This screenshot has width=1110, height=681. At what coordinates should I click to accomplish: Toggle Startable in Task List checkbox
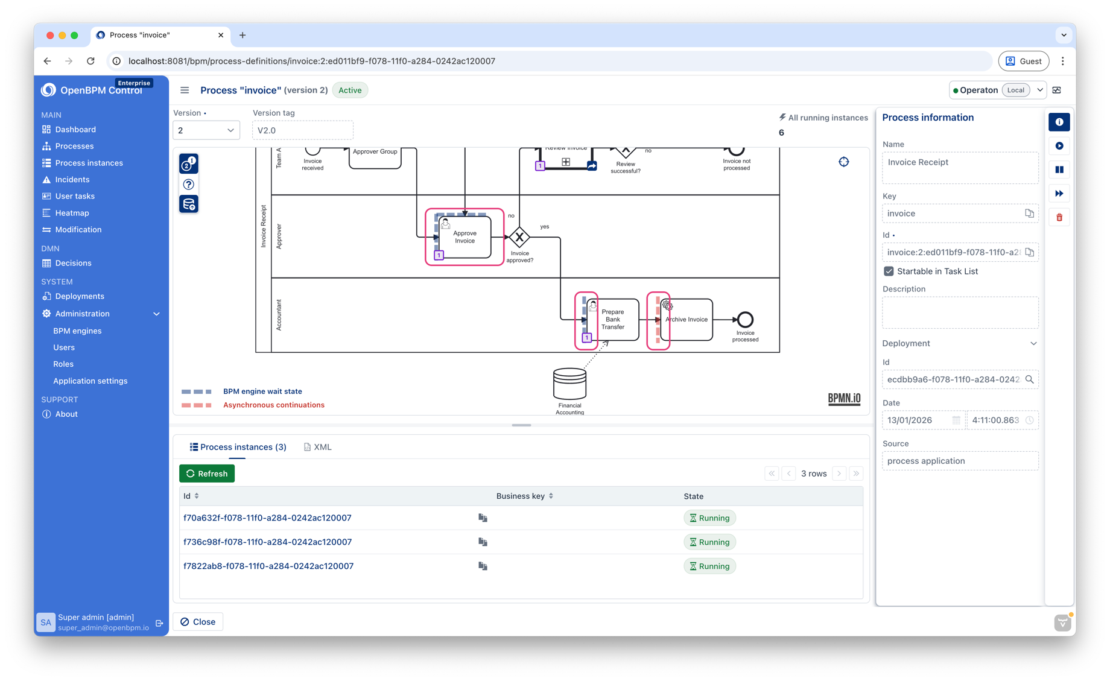pos(889,271)
